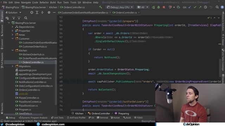Open the Terminal tool window

tap(102, 118)
